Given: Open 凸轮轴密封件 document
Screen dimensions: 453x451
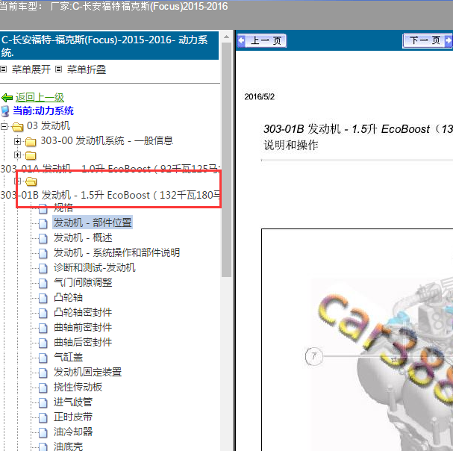Looking at the screenshot, I should pos(83,312).
